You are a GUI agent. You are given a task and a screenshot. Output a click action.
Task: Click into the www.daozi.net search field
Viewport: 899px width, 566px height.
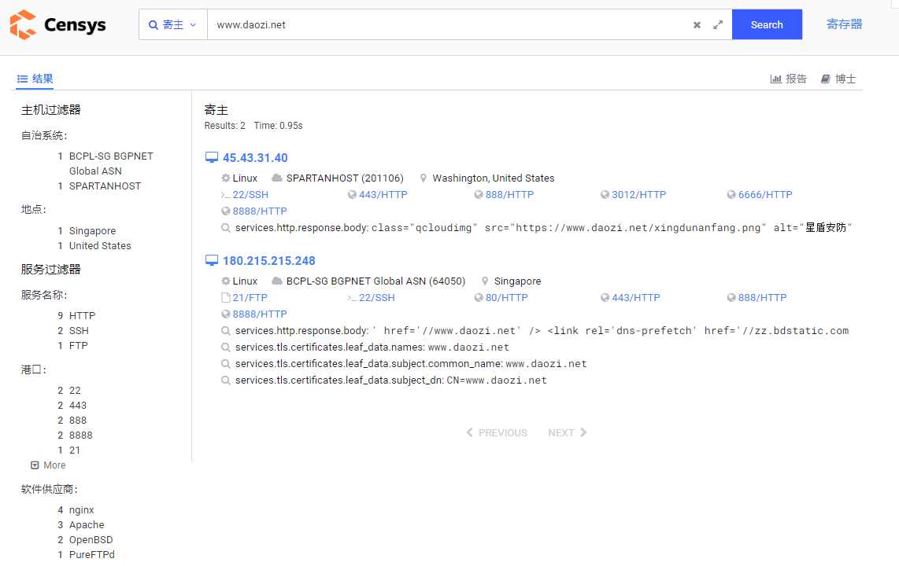(447, 24)
